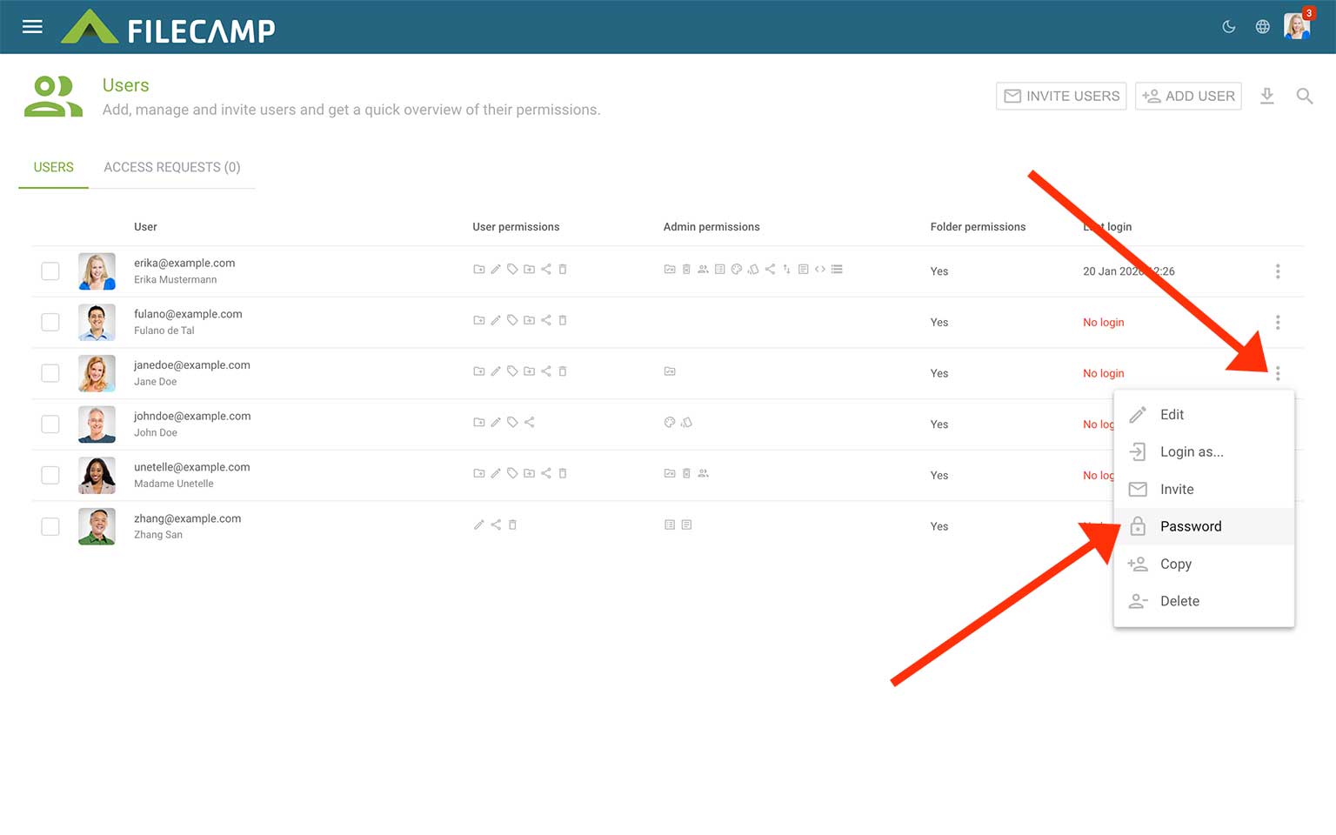
Task: Choose Password from the context menu
Action: (x=1190, y=526)
